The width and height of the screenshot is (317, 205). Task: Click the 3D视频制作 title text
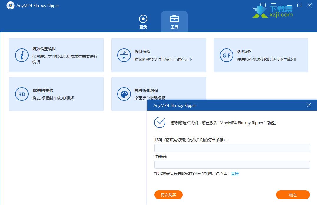coord(43,90)
